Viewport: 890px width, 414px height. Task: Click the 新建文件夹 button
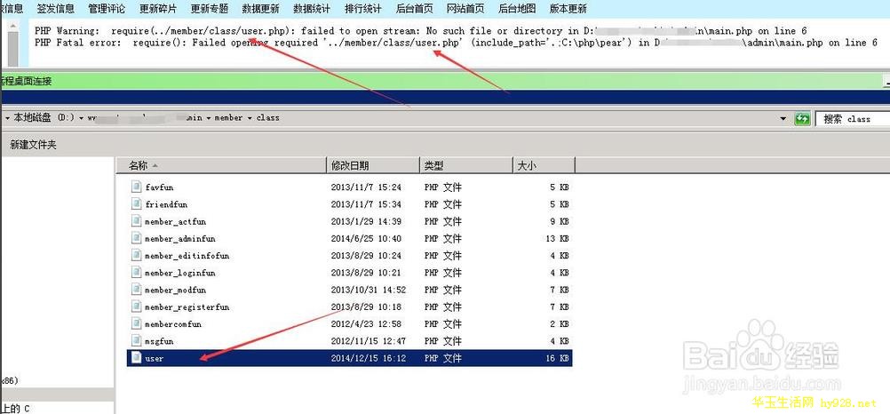click(x=33, y=144)
